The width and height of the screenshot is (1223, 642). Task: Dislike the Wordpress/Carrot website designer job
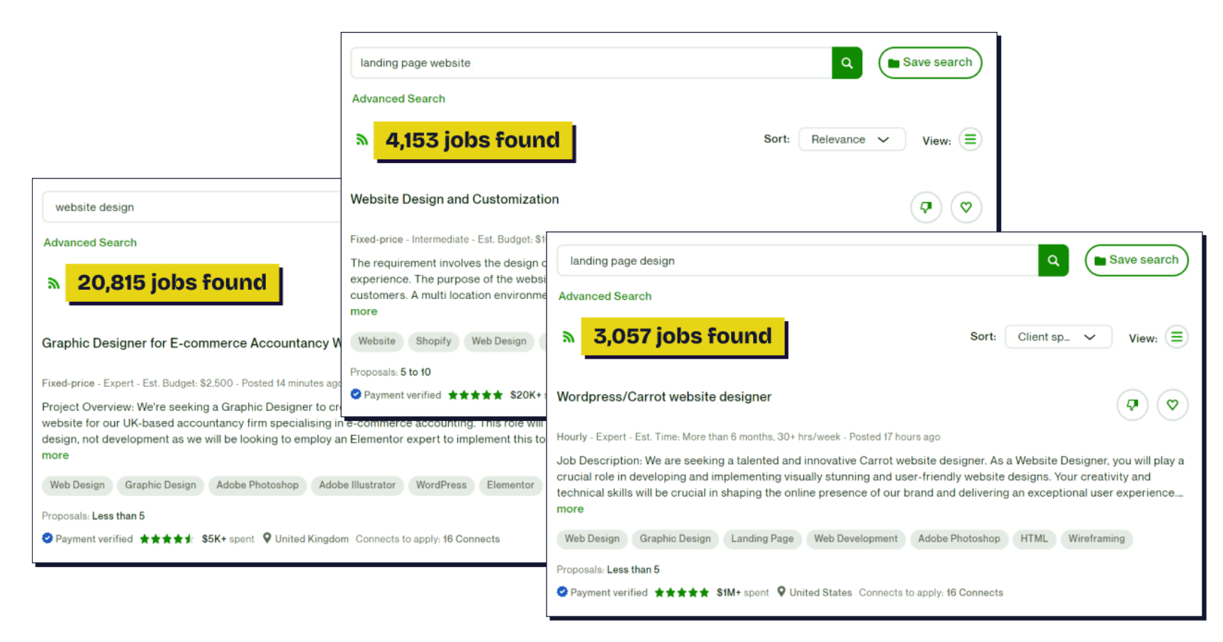(1132, 405)
